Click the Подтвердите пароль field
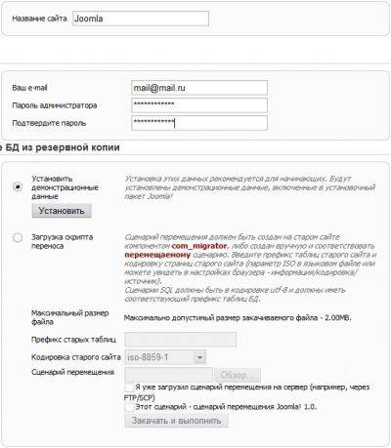This screenshot has width=391, height=448. [199, 123]
